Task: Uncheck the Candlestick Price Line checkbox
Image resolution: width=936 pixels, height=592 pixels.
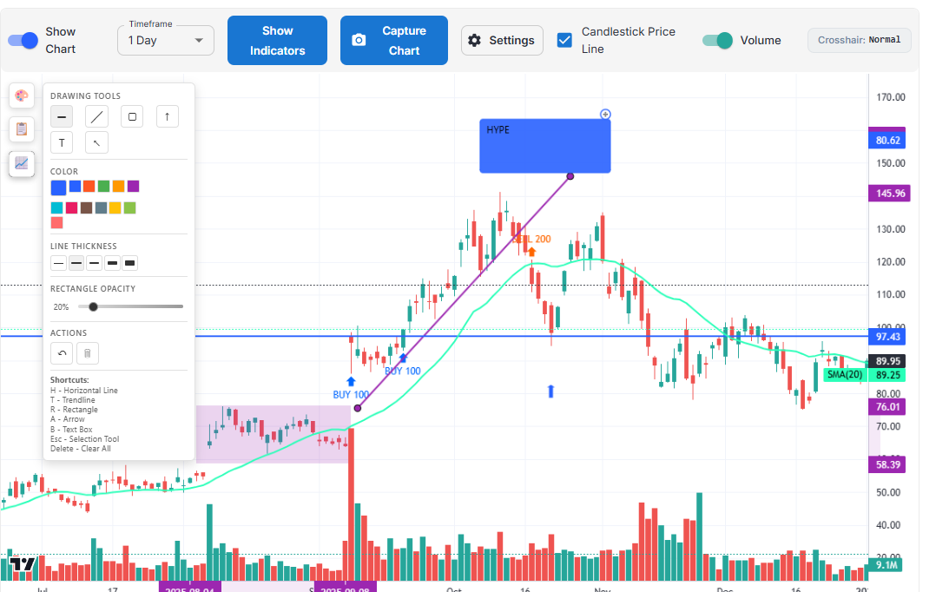Action: (x=564, y=40)
